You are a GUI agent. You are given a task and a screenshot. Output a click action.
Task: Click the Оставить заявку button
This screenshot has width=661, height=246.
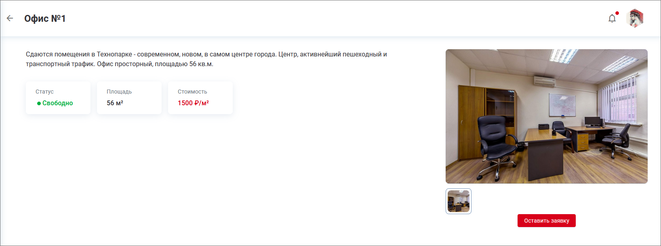click(x=546, y=221)
